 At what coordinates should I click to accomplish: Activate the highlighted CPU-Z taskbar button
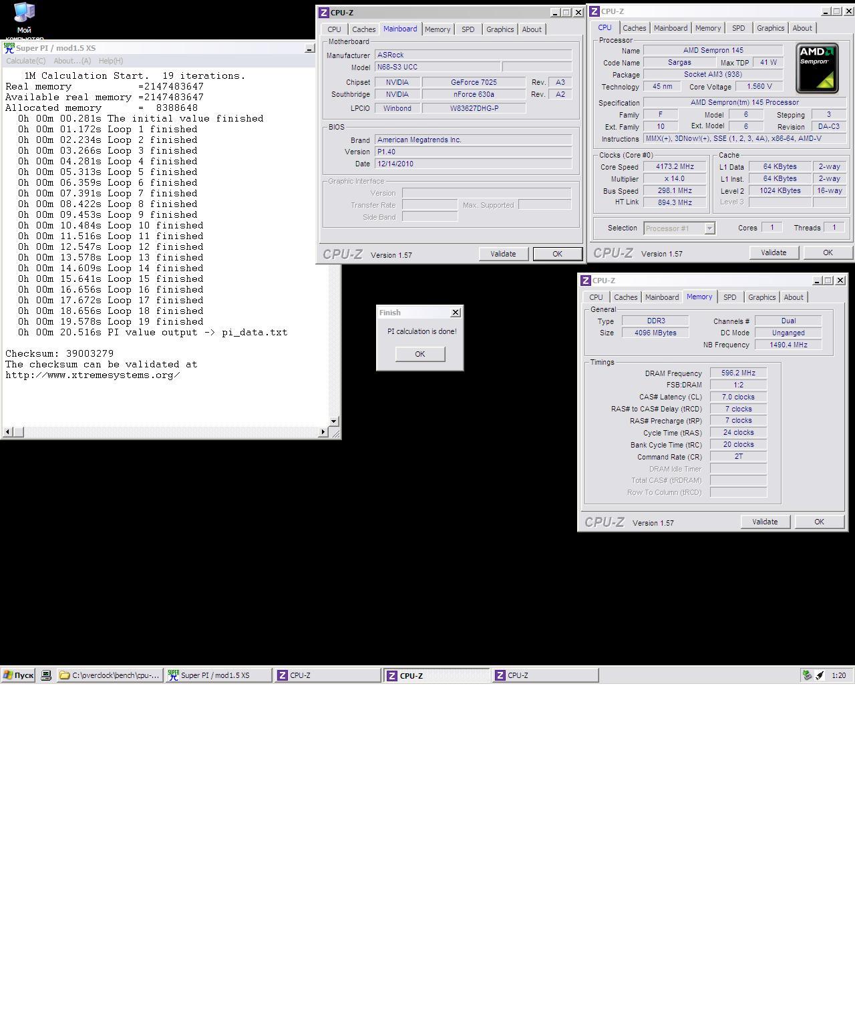coord(437,675)
